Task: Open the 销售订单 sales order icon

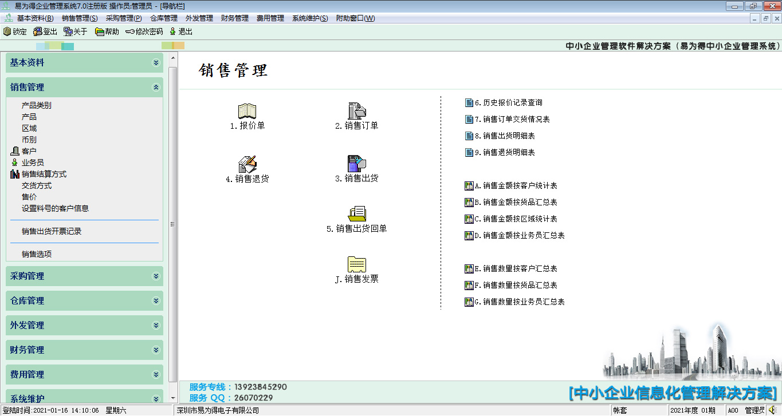Action: point(356,112)
